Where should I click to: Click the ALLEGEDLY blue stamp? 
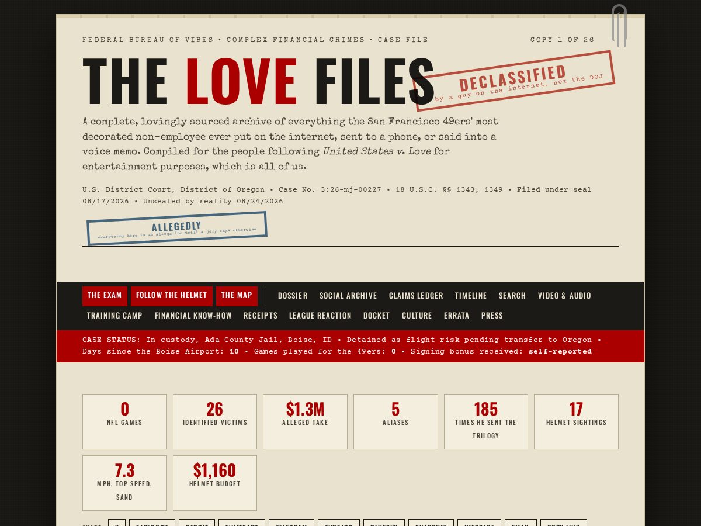click(177, 229)
